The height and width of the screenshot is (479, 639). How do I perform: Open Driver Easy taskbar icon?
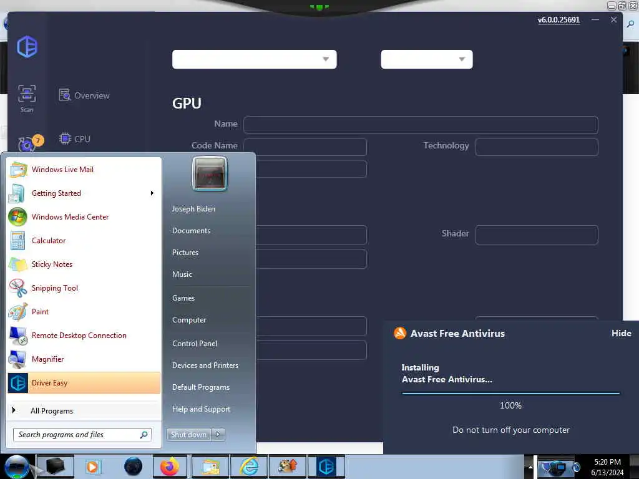[326, 467]
